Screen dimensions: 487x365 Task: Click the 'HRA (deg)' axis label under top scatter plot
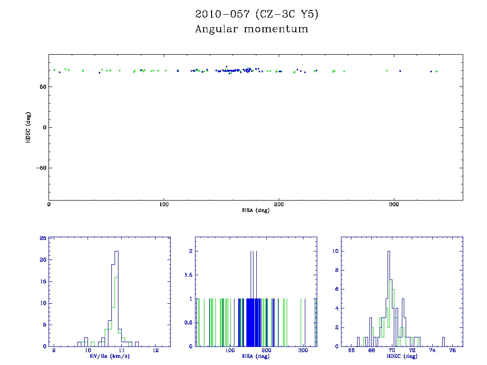click(255, 211)
